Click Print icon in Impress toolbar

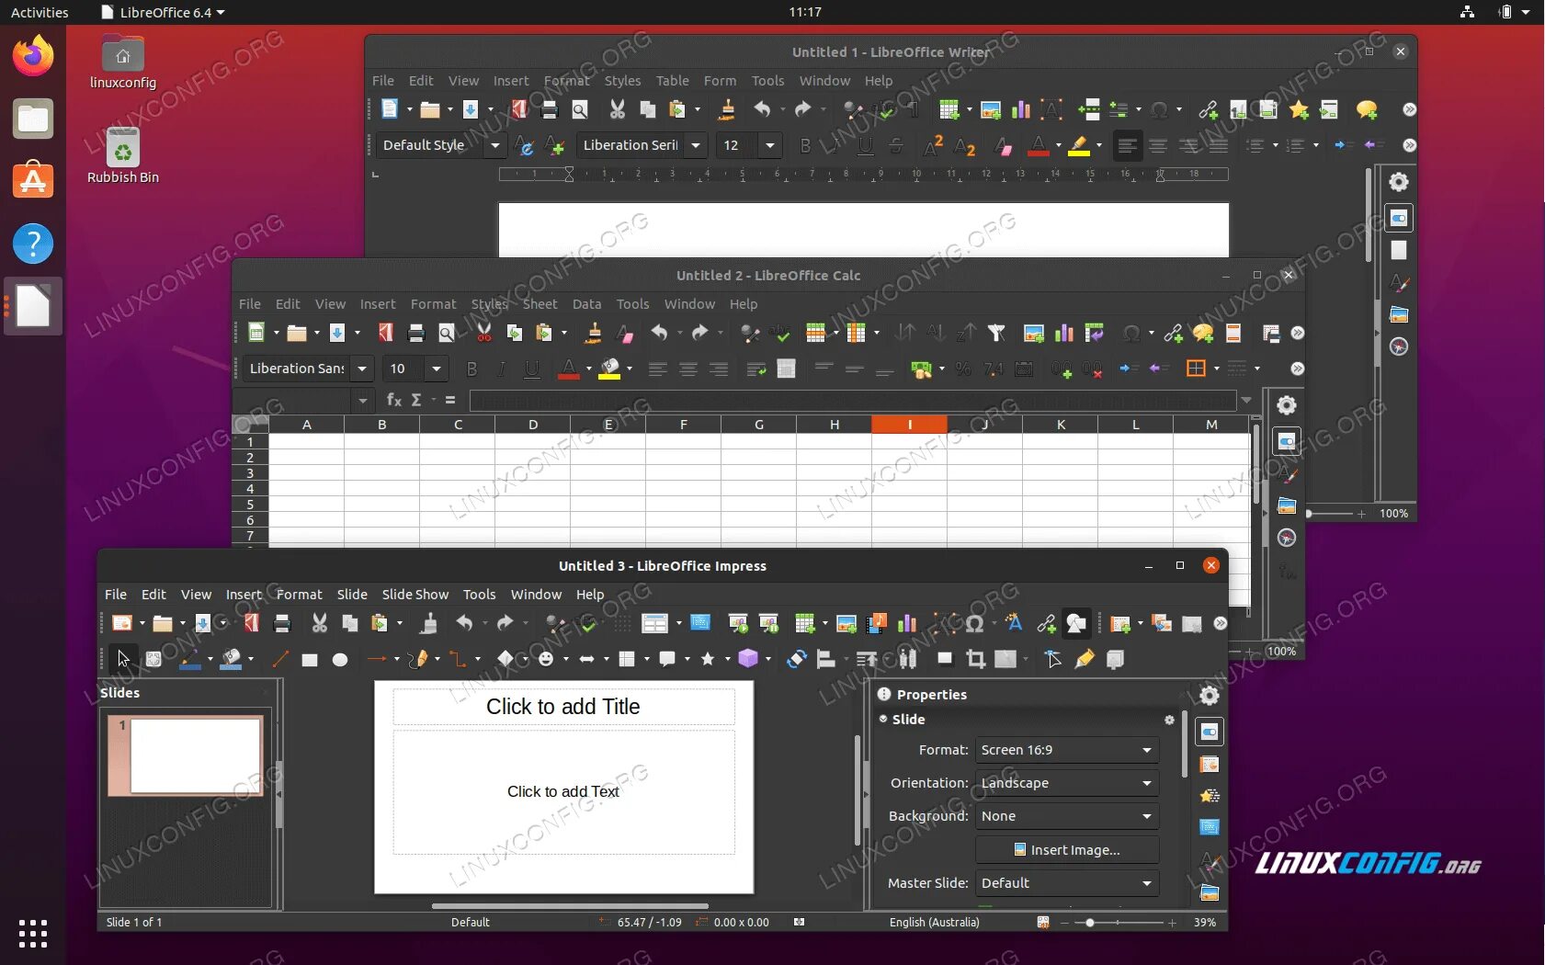[x=282, y=623]
